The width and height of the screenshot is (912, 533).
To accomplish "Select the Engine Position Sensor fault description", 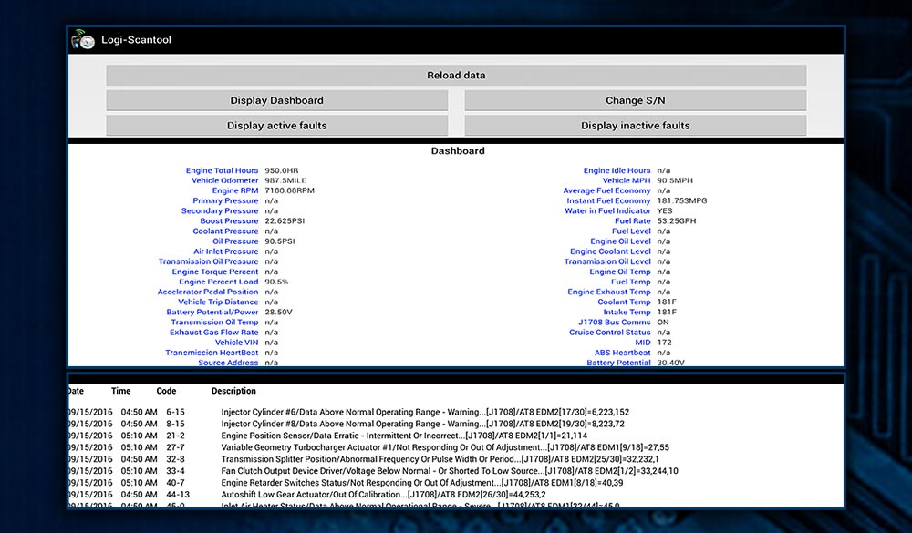I will [x=404, y=436].
